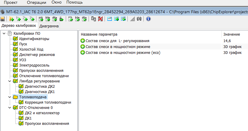Click the folder with plus toolbar icon
Image resolution: width=248 pixels, height=131 pixels.
[11, 19]
